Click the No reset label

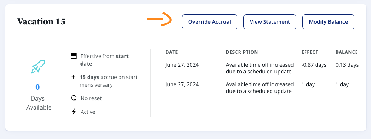pos(91,98)
